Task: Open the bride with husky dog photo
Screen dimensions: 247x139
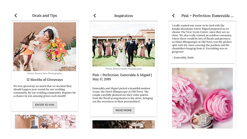Action: (x=45, y=47)
